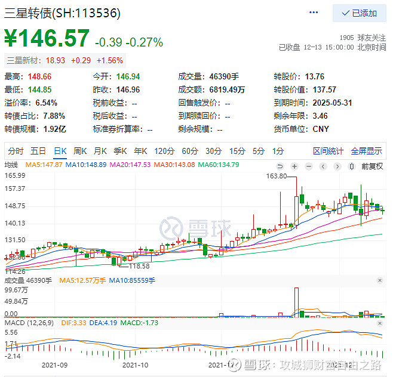Click the 转股价值 137.57 value
The width and height of the screenshot is (393, 377).
click(x=324, y=89)
